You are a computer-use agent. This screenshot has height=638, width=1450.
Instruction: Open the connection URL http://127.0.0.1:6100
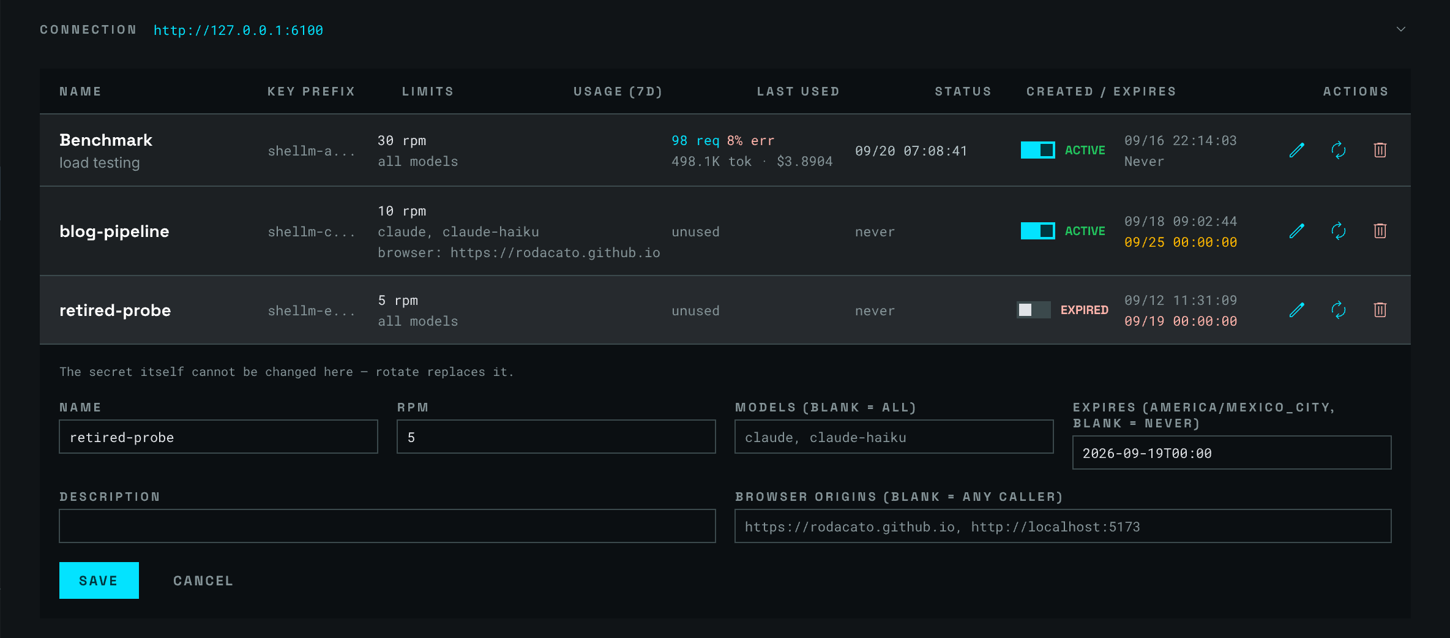238,30
